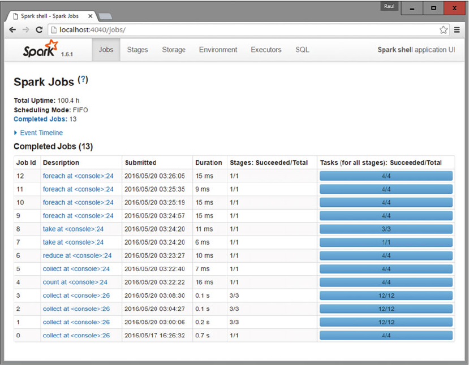Image resolution: width=469 pixels, height=365 pixels.
Task: Open job 5 collect at <console>:24
Action: [76, 269]
